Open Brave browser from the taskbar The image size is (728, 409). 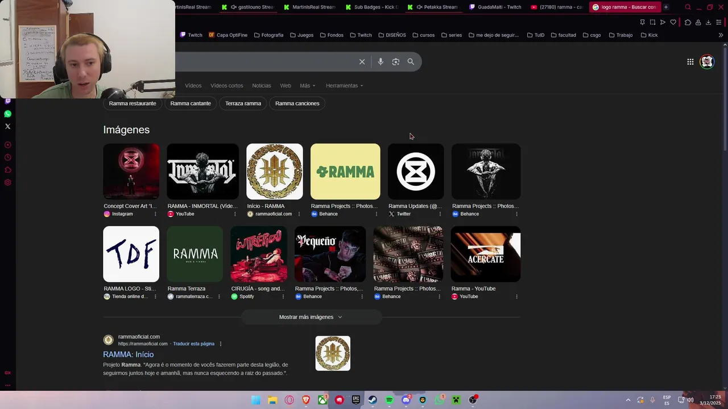click(306, 400)
